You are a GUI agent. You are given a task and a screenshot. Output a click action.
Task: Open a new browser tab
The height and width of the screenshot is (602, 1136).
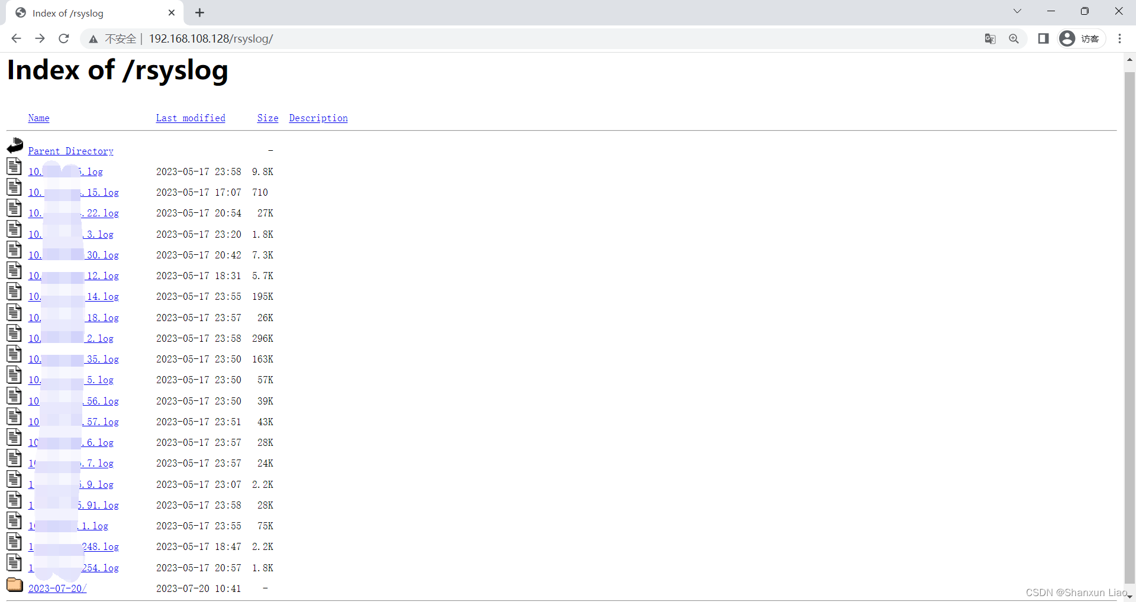point(199,12)
